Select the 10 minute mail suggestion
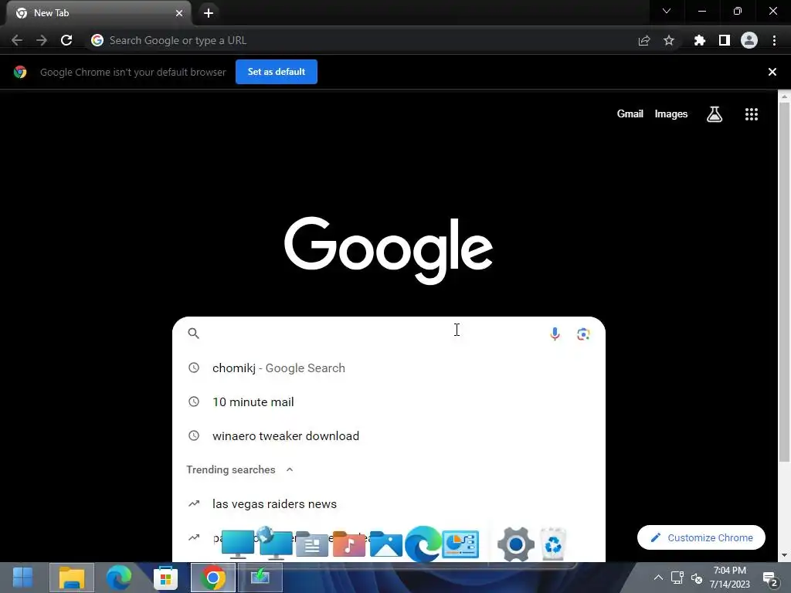Viewport: 791px width, 593px height. coord(389,402)
